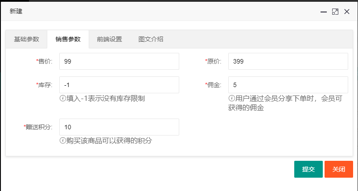Close the dialog with the X icon
This screenshot has width=358, height=191.
tap(347, 12)
